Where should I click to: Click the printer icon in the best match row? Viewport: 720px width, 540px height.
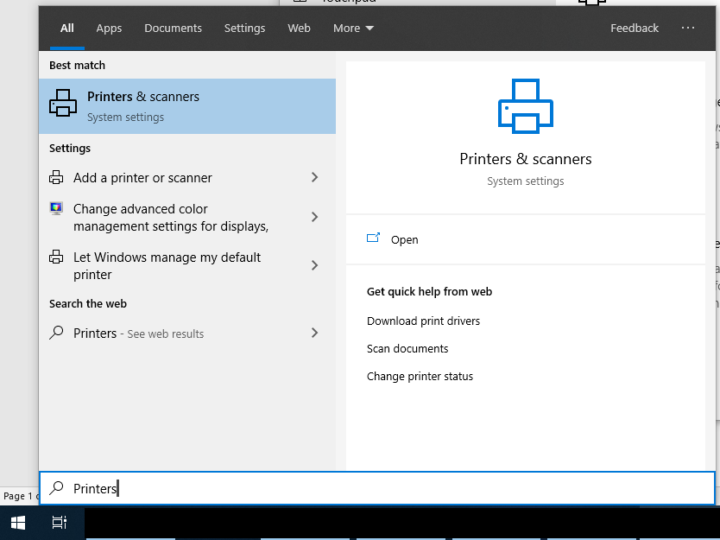63,103
